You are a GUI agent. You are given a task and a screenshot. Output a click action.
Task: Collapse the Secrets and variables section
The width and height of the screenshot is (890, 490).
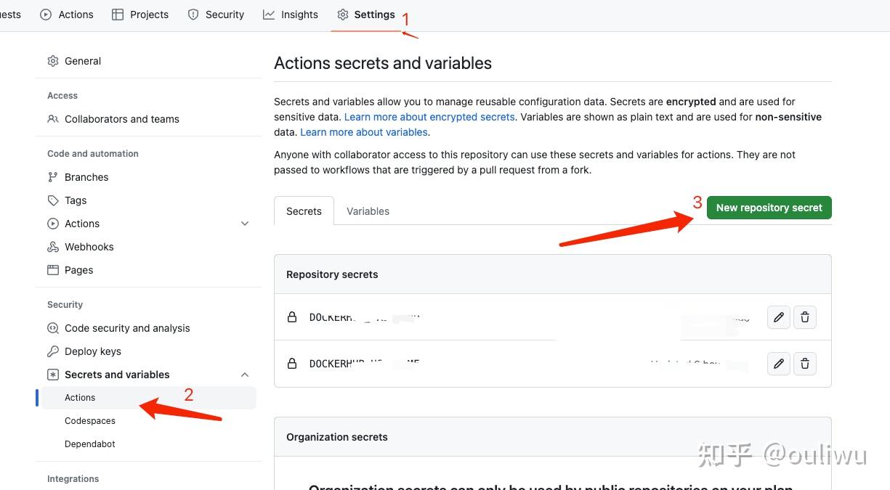[245, 375]
